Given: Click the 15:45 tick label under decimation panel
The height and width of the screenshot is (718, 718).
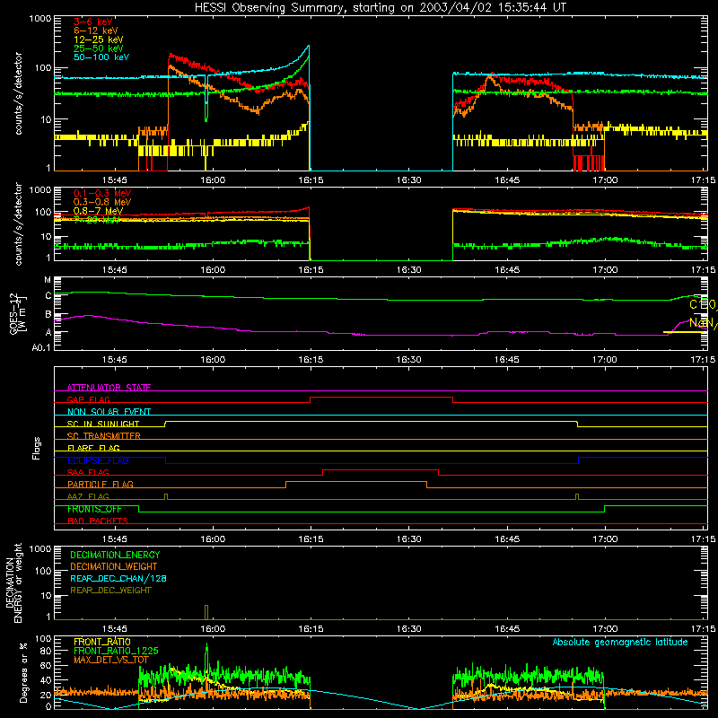Looking at the screenshot, I should point(115,629).
